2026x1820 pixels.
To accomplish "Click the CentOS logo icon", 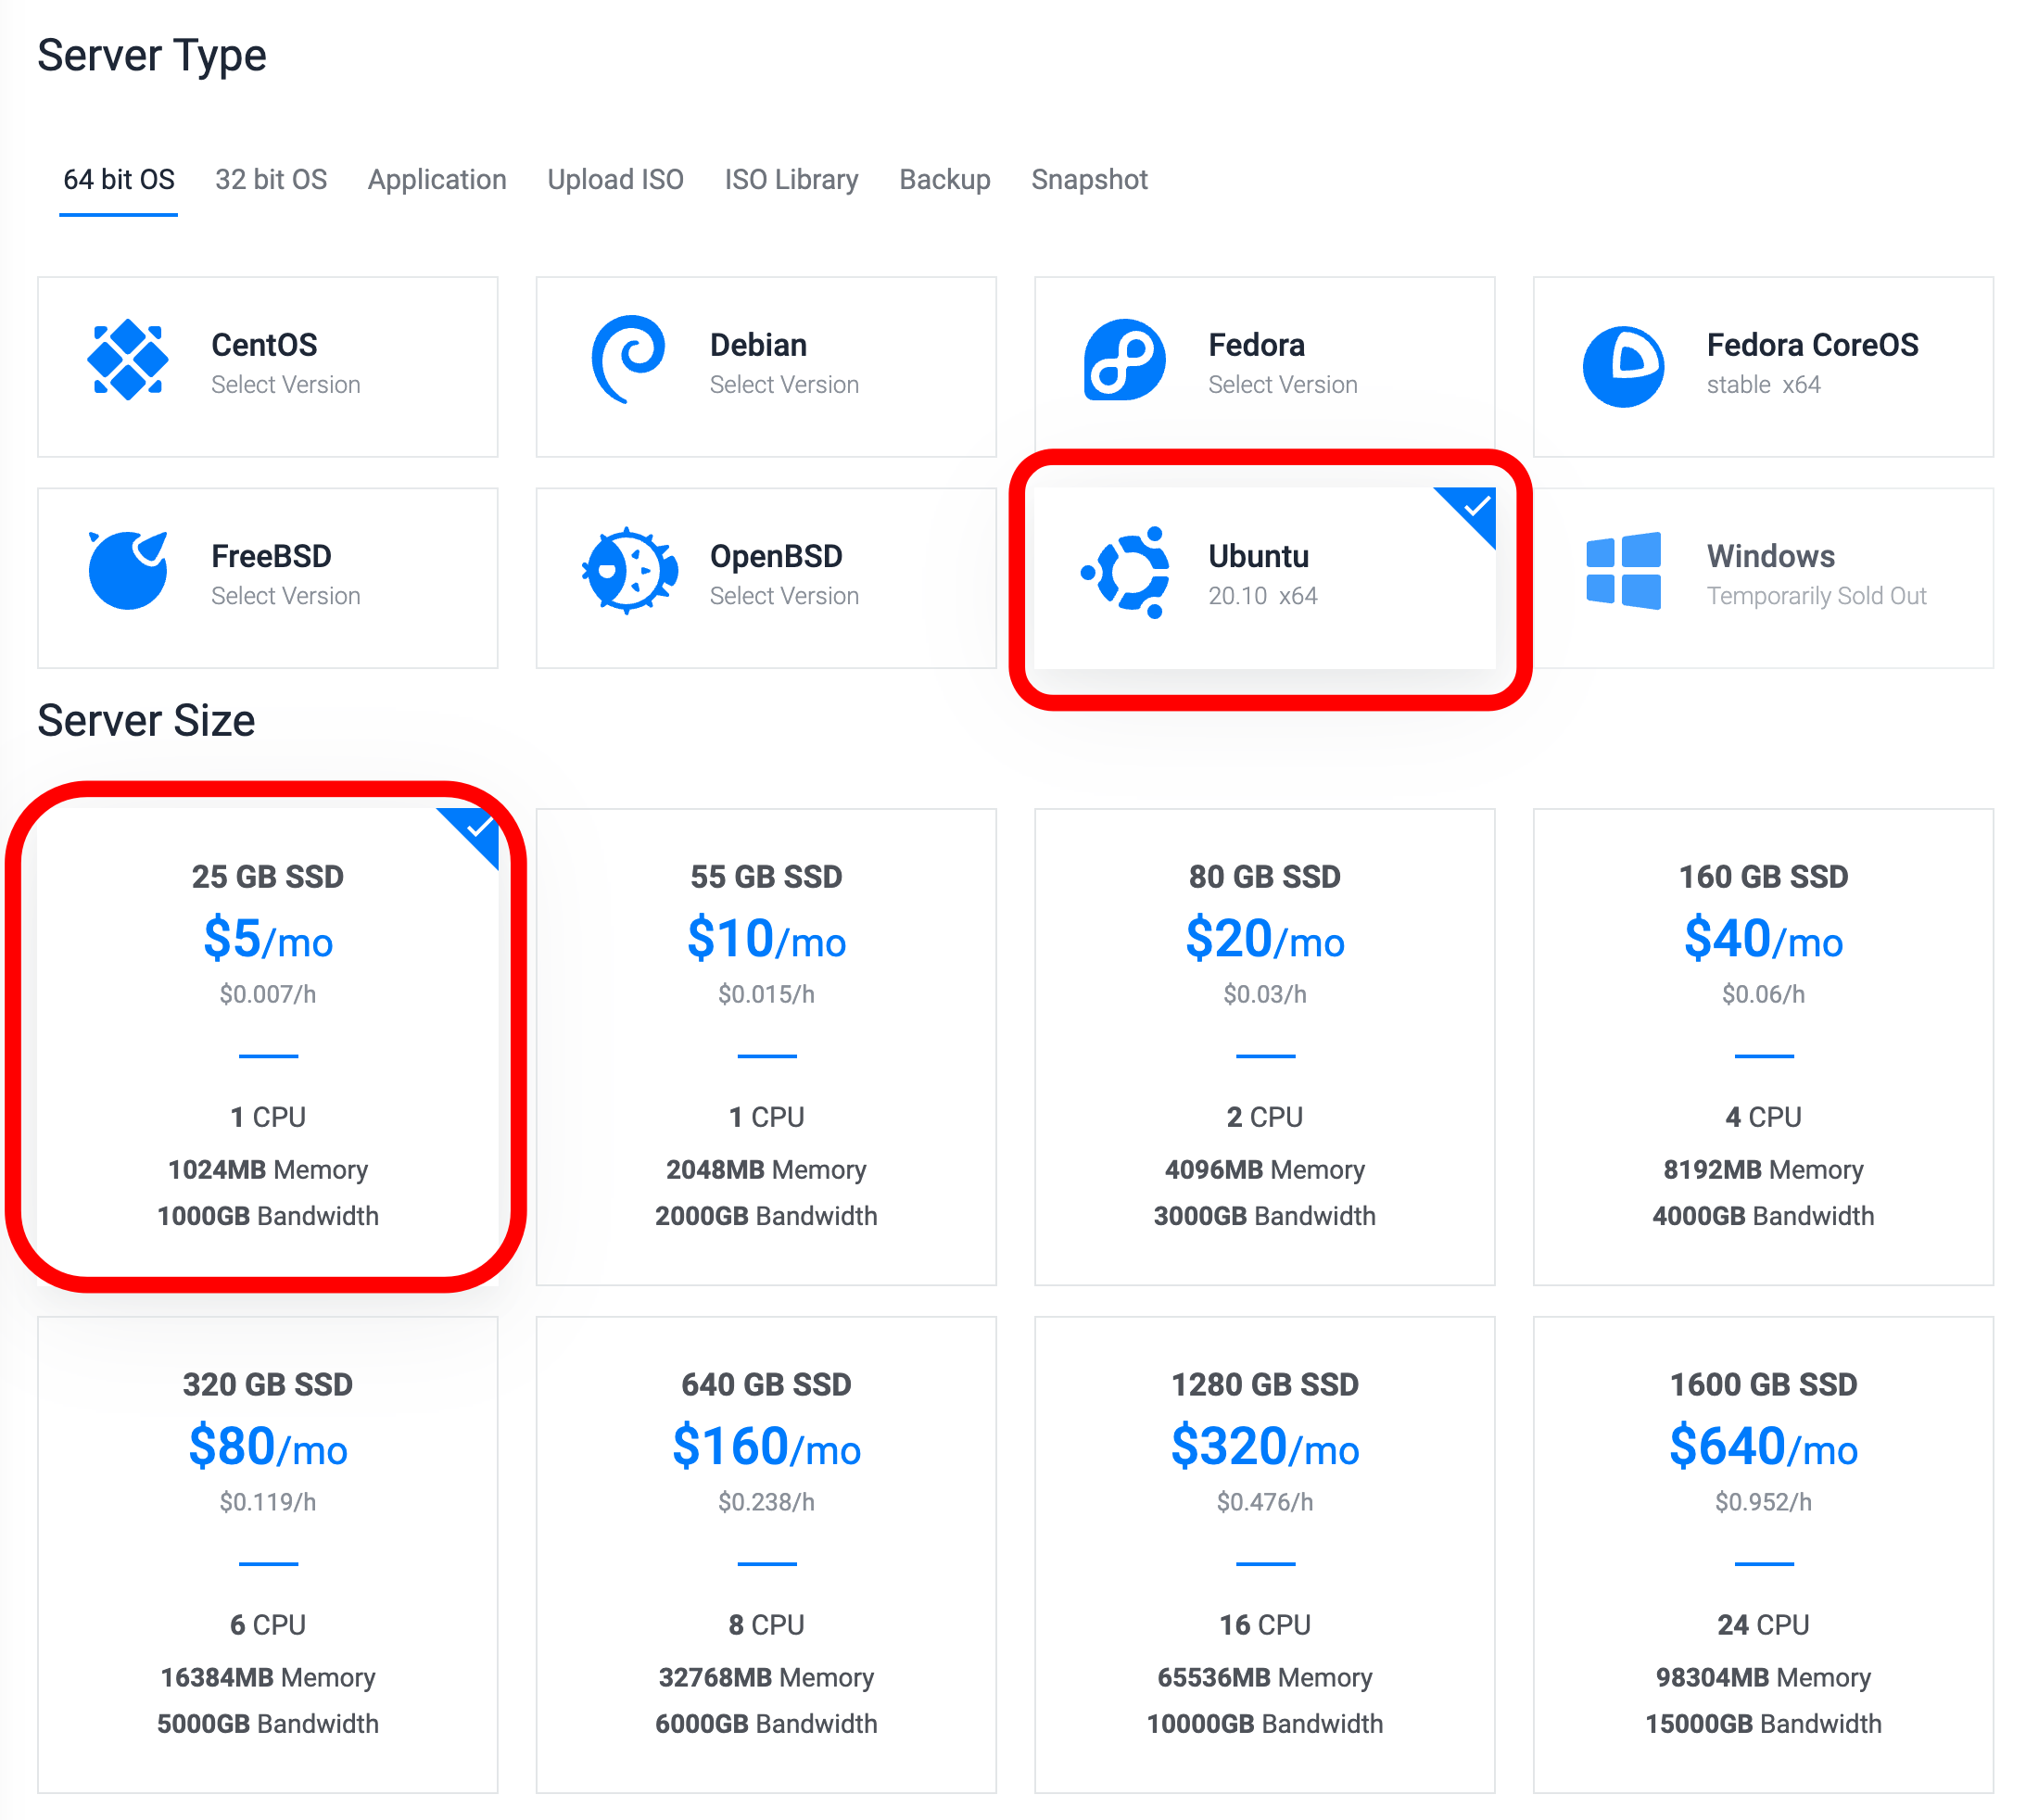I will [127, 360].
